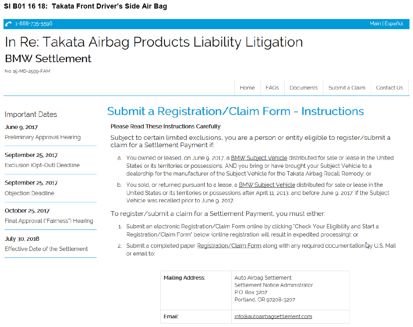Click the Final Approval ("Fairness") Hearing entry
The image size is (413, 327).
tap(49, 221)
